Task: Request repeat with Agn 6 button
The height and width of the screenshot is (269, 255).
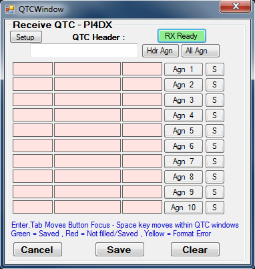Action: (184, 146)
